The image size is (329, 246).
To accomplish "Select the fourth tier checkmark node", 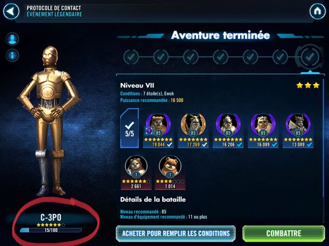I will tap(220, 57).
